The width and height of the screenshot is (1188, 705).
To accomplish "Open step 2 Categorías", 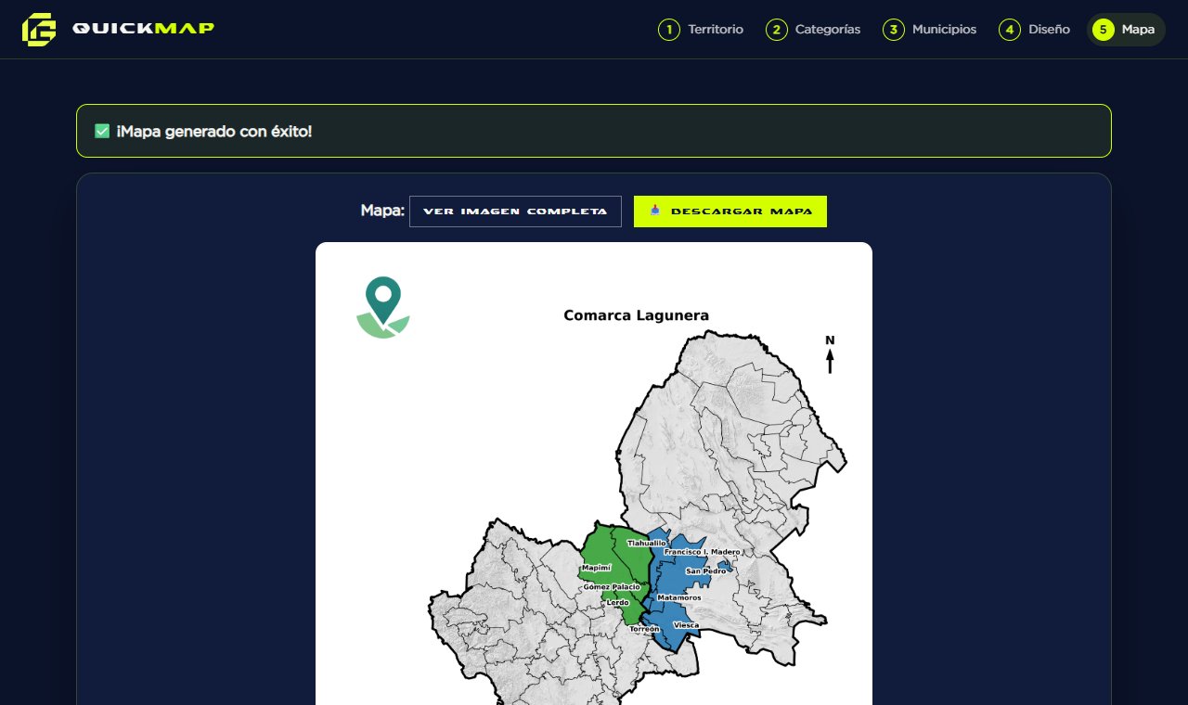I will coord(813,30).
